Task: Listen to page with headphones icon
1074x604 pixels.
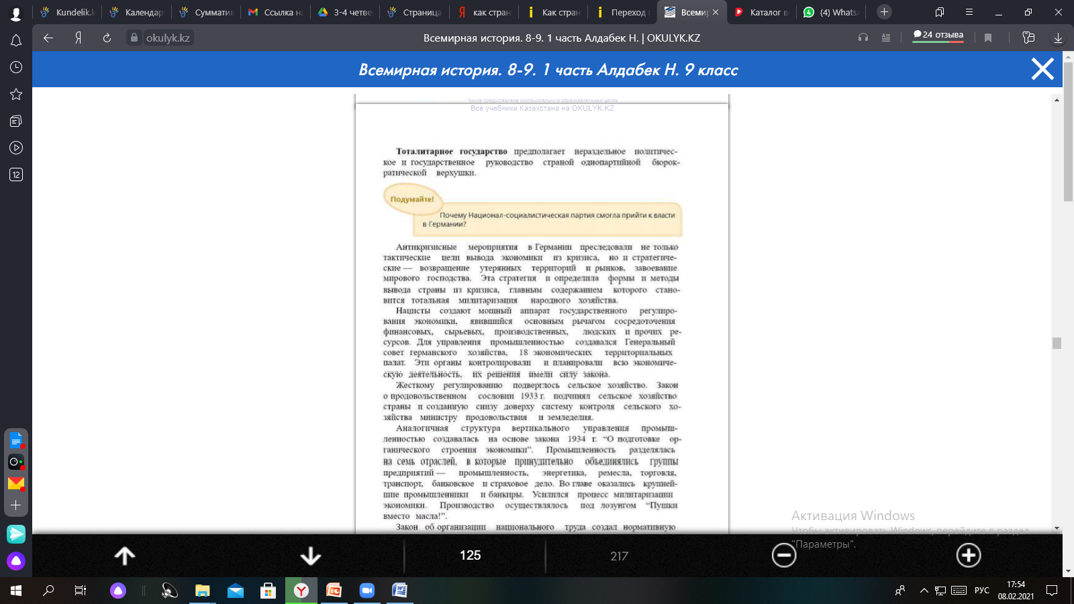Action: [x=863, y=38]
